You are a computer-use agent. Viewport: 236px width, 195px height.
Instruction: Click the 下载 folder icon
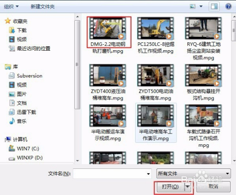pos(12,30)
